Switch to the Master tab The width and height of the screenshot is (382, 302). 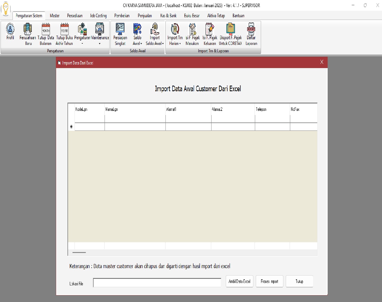pos(55,16)
